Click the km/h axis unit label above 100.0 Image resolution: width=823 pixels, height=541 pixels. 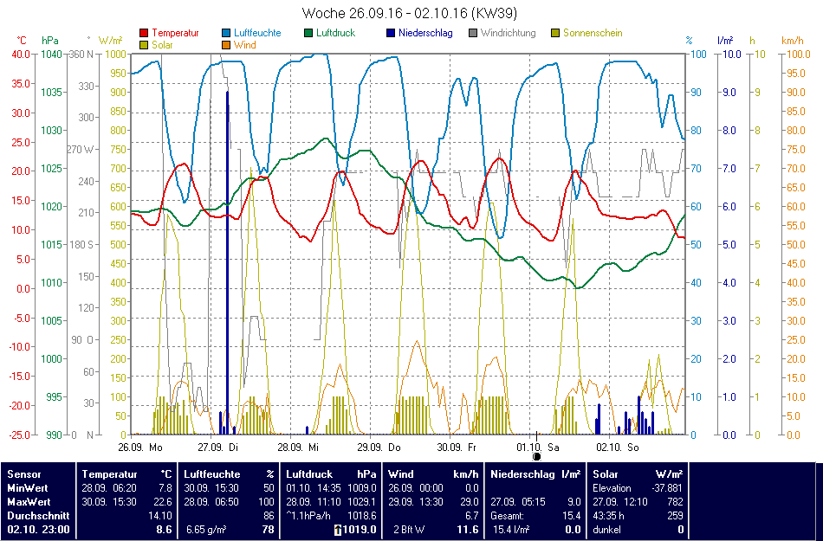pyautogui.click(x=793, y=41)
